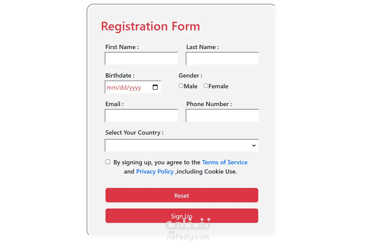This screenshot has height=241, width=376.
Task: Tick the agree-to-terms checkbox
Action: click(108, 162)
